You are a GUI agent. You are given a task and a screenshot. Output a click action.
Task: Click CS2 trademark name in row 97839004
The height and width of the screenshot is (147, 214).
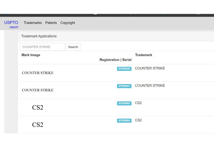[138, 120]
